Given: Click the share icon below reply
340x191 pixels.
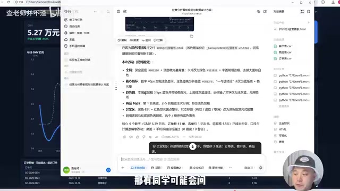Looking at the screenshot, I should 157,137.
